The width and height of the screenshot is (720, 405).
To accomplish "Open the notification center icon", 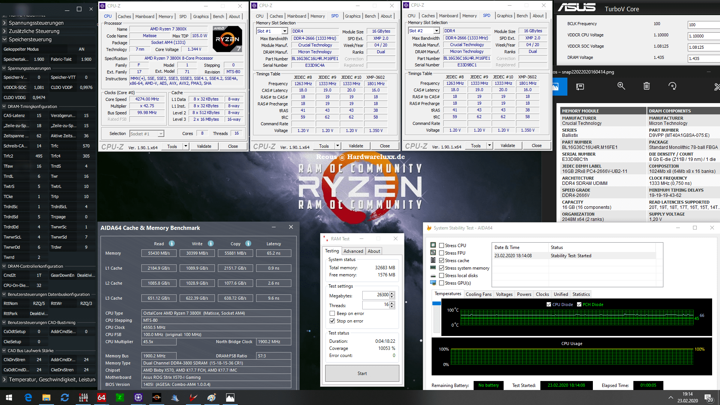I will pyautogui.click(x=709, y=398).
